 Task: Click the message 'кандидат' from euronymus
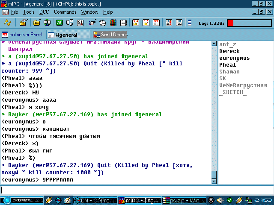56,129
